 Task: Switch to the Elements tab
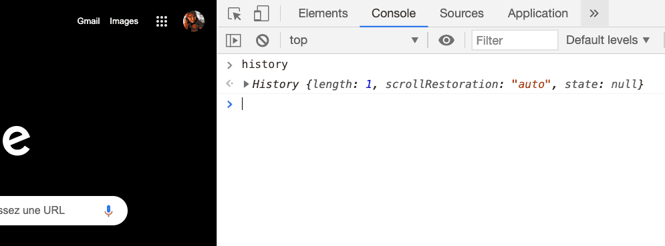[x=323, y=13]
